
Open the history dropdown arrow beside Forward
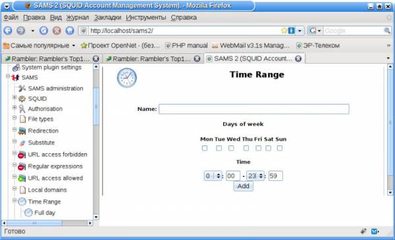pyautogui.click(x=32, y=31)
